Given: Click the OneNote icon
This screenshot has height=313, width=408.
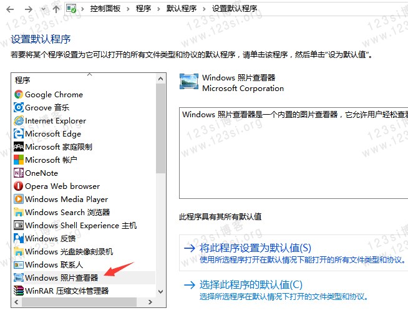Looking at the screenshot, I should click(19, 173).
